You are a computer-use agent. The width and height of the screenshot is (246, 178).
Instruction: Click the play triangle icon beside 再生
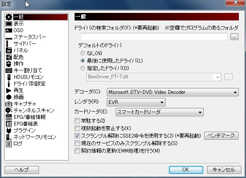pyautogui.click(x=9, y=90)
